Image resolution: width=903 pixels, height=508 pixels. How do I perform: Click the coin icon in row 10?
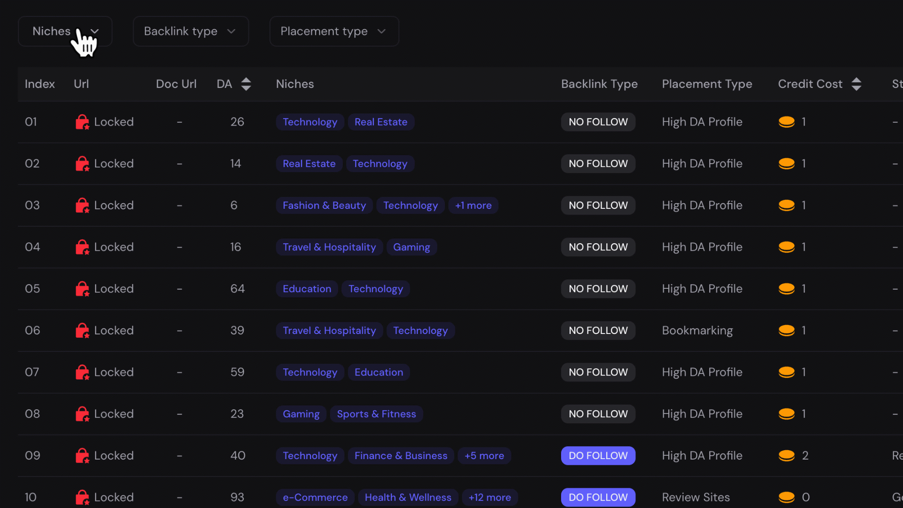786,497
